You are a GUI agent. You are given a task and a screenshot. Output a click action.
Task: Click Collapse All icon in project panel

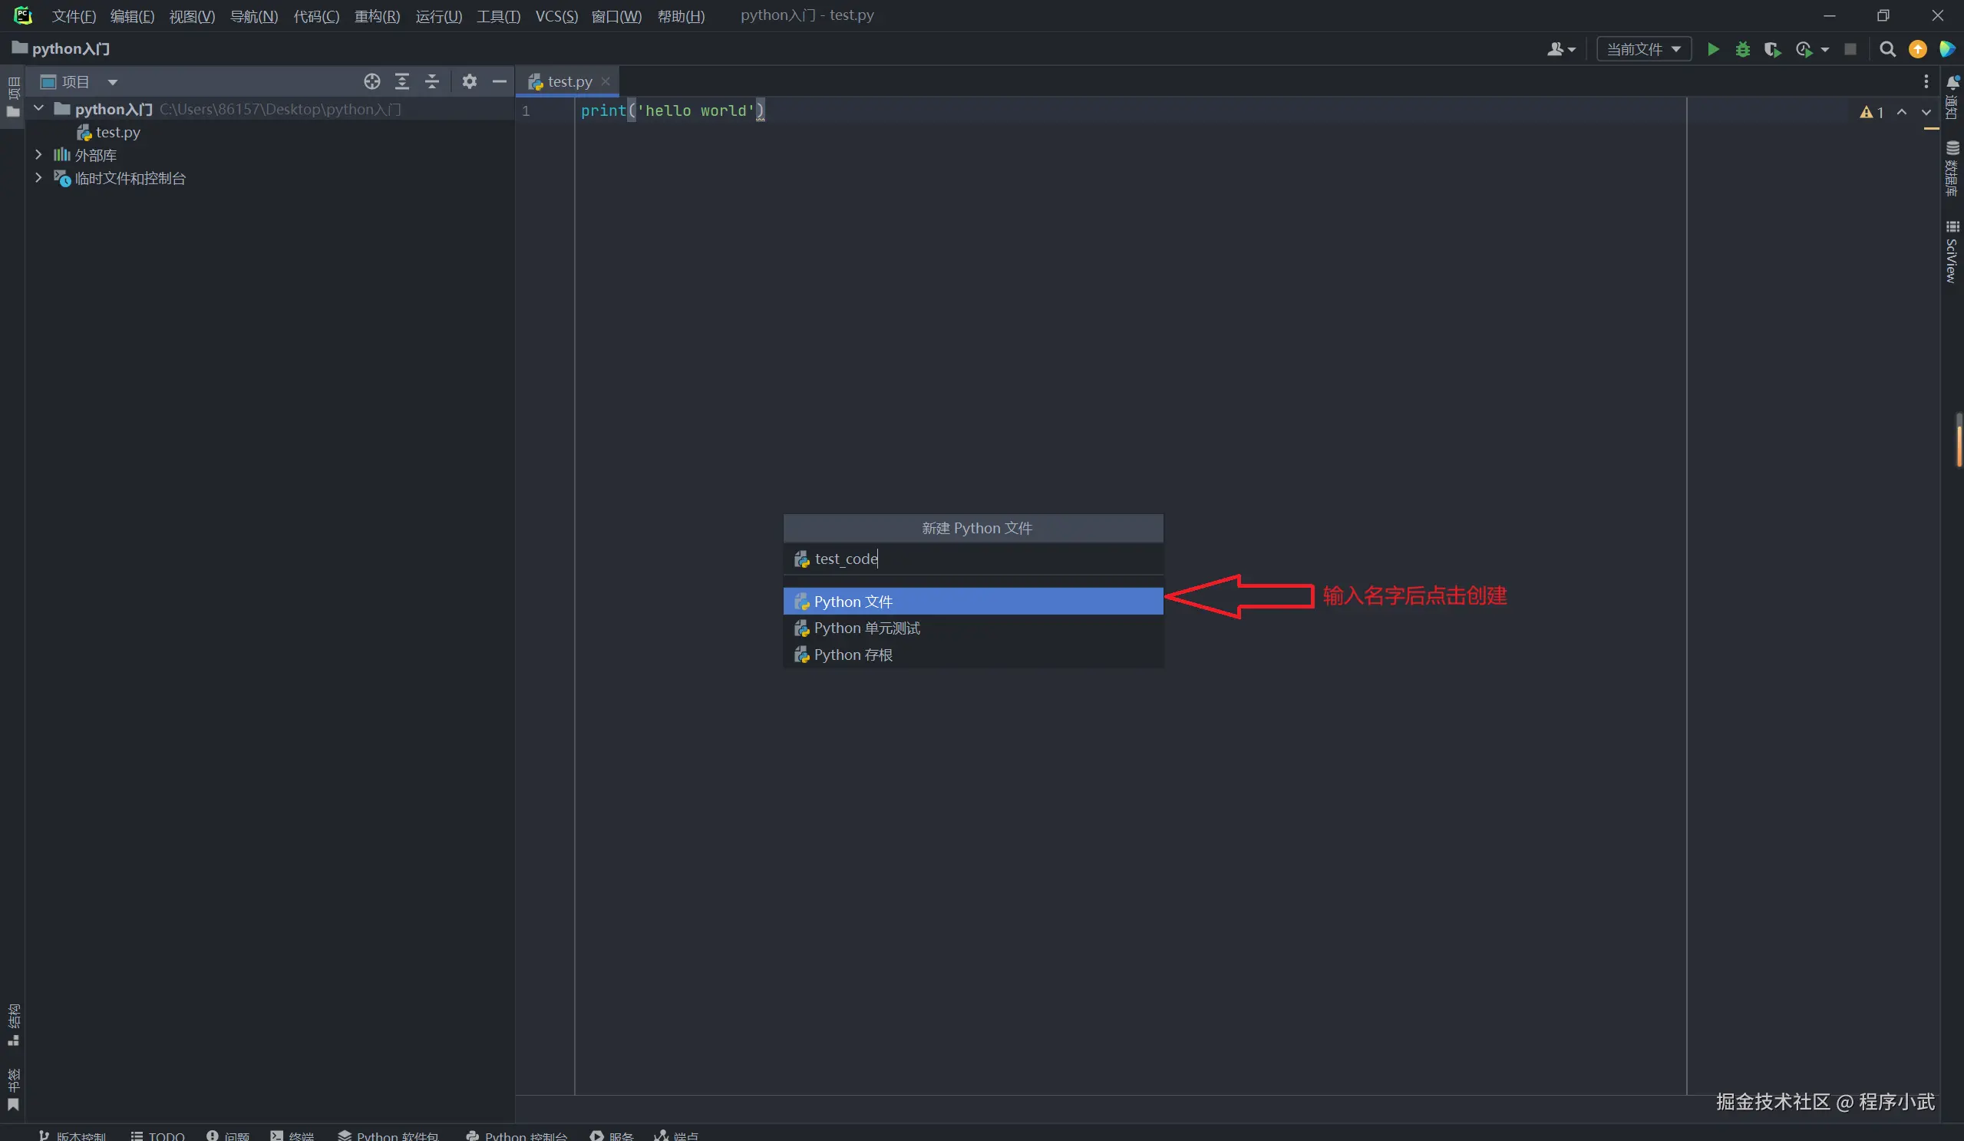(x=432, y=81)
